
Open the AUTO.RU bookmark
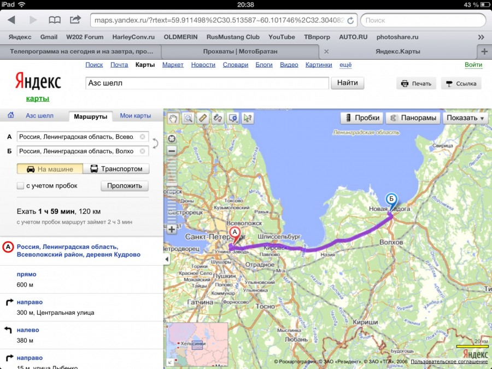coord(353,37)
